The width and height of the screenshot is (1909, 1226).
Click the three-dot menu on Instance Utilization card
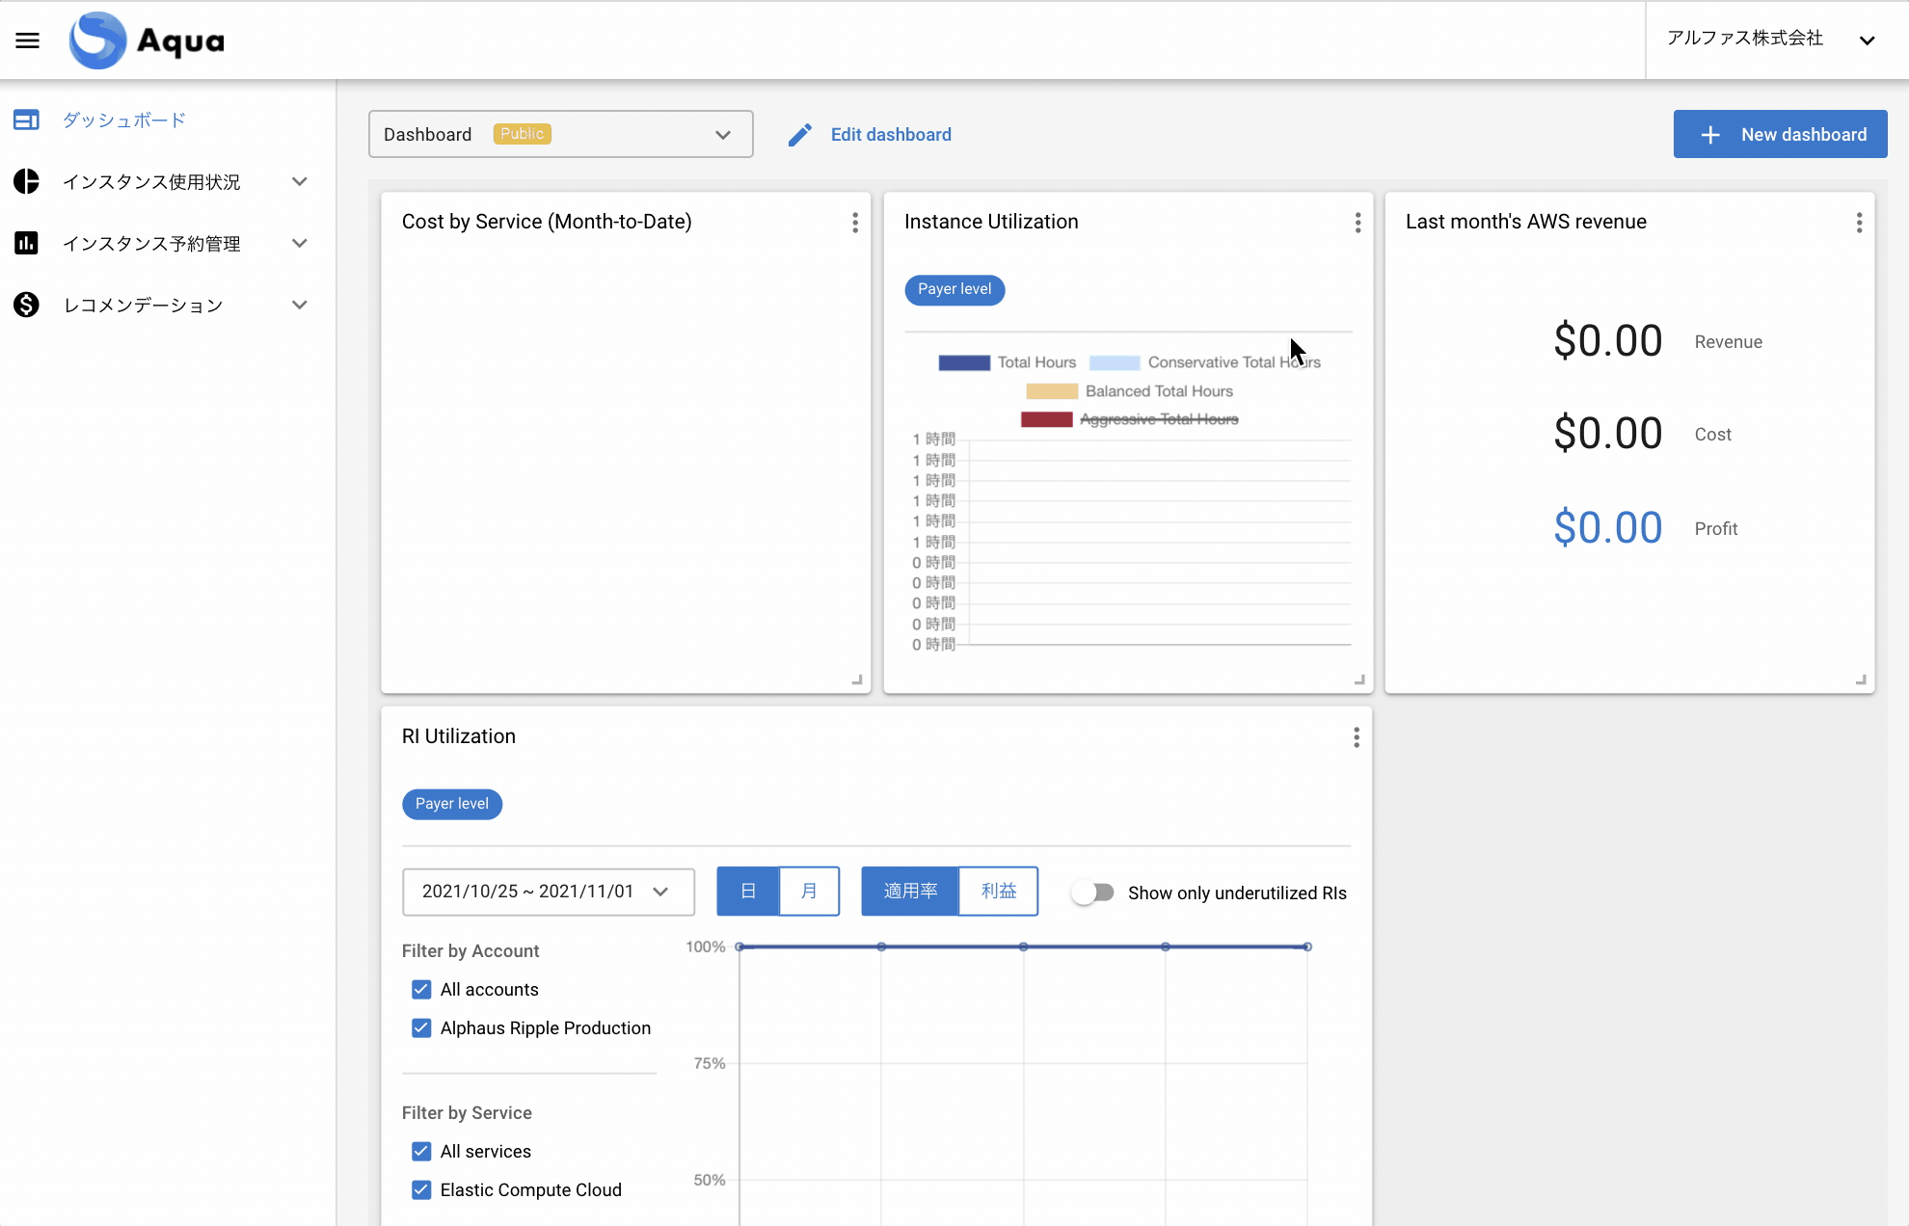coord(1357,223)
